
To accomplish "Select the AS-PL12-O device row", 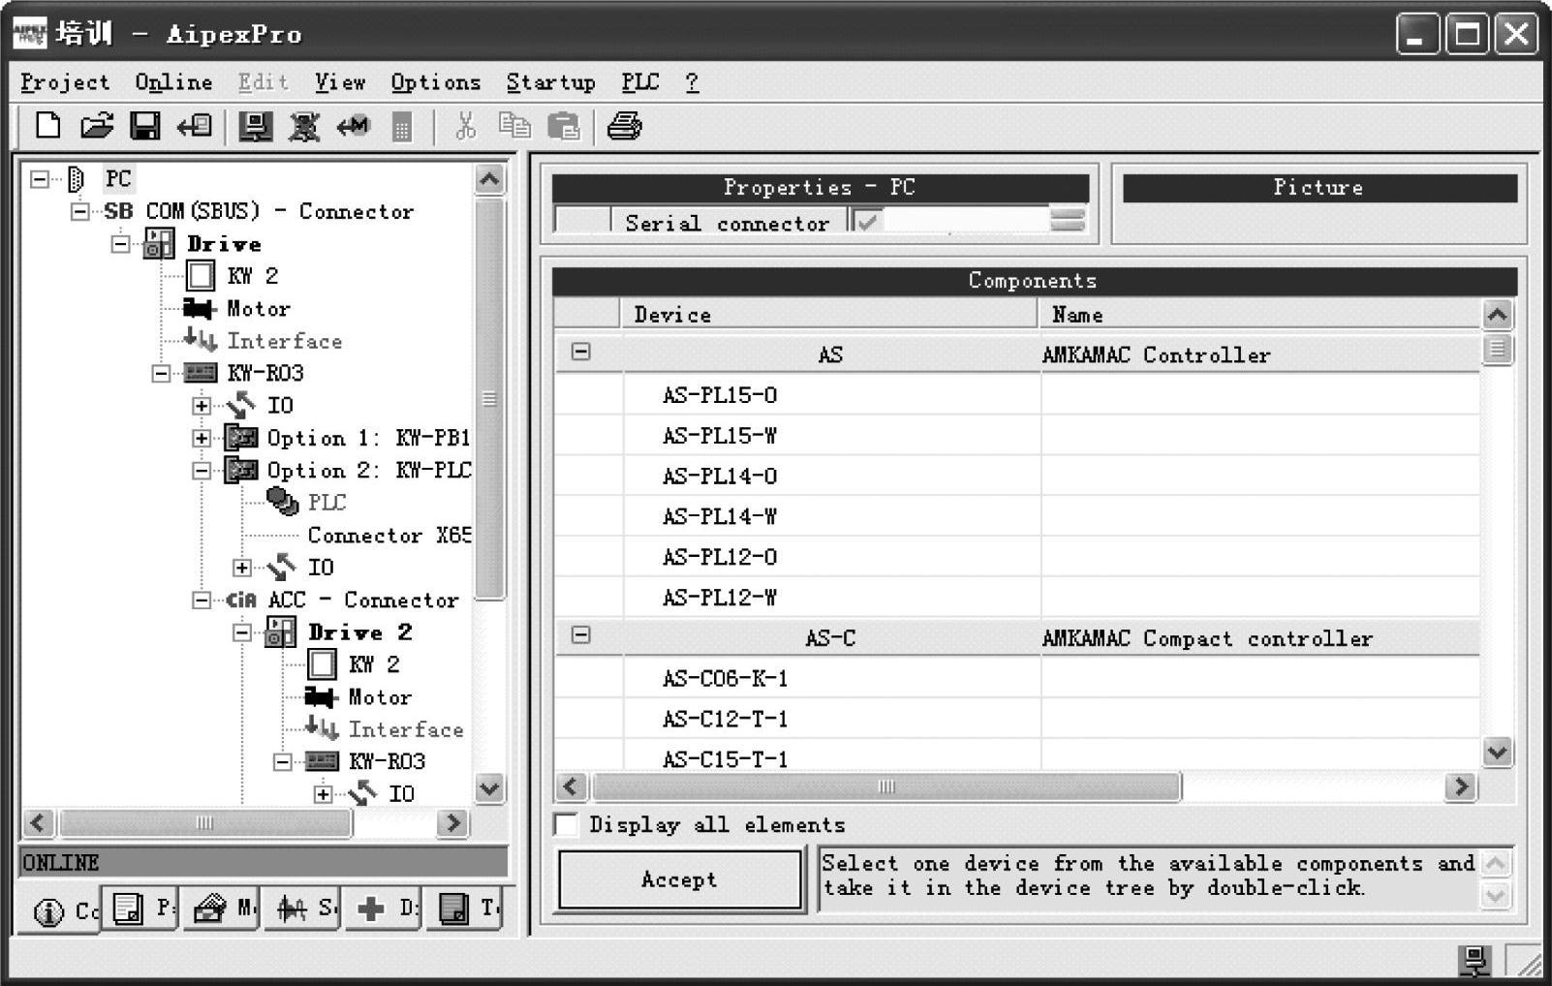I will click(1017, 557).
